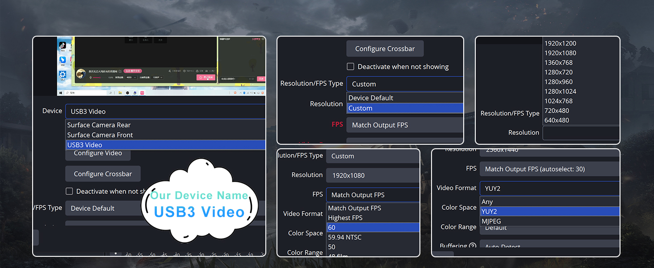Click the Windows Start button in the taskbar
654x268 pixels.
(x=60, y=93)
